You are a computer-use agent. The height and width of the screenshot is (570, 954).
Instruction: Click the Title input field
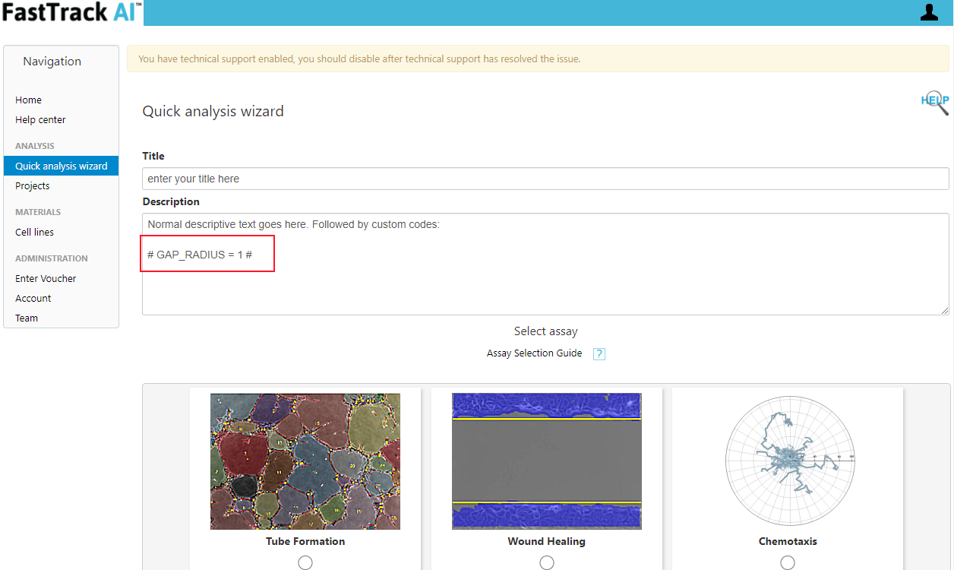545,179
